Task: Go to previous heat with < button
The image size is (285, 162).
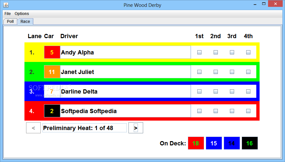Action: pyautogui.click(x=34, y=128)
